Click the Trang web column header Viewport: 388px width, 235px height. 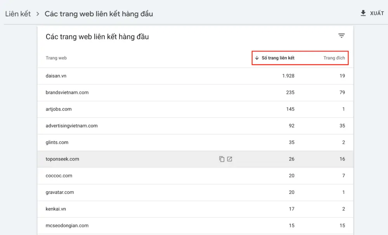[56, 58]
